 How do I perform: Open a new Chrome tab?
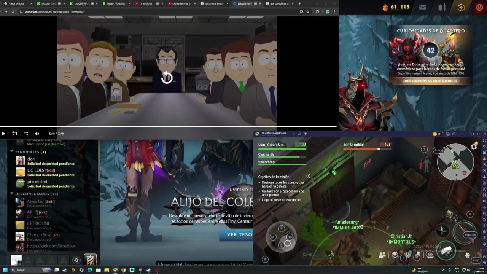pos(299,3)
